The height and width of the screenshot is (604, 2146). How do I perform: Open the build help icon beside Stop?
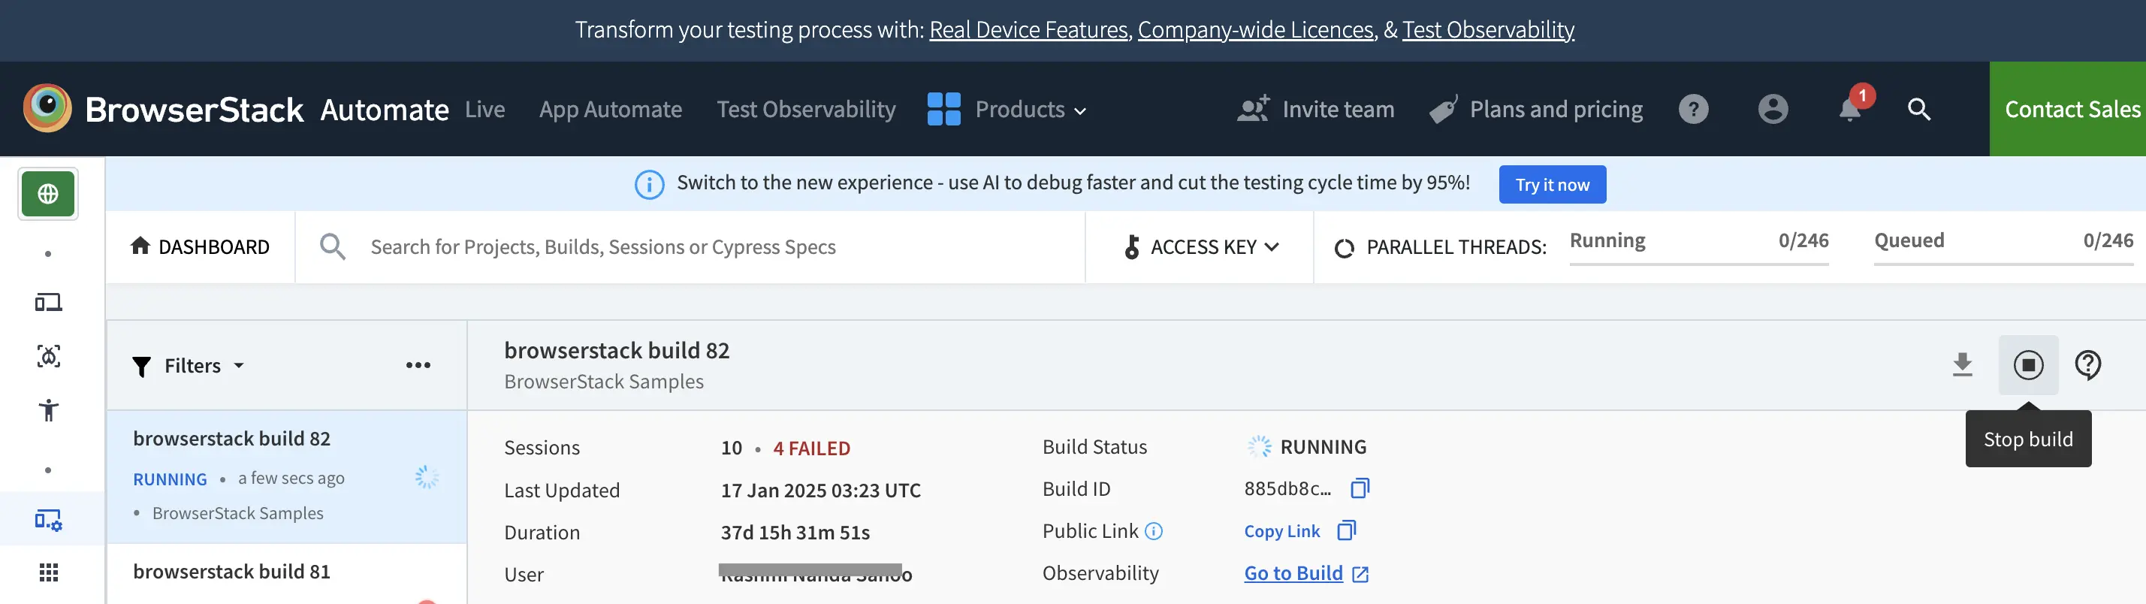coord(2087,365)
